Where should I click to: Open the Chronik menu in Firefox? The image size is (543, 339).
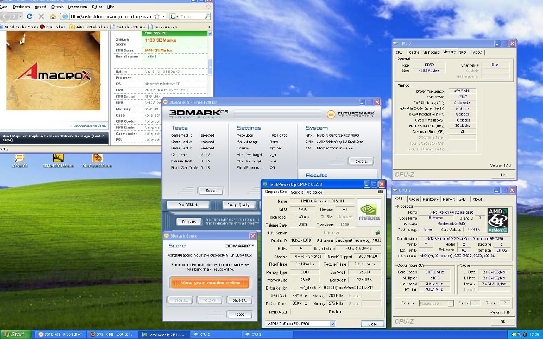[57, 7]
